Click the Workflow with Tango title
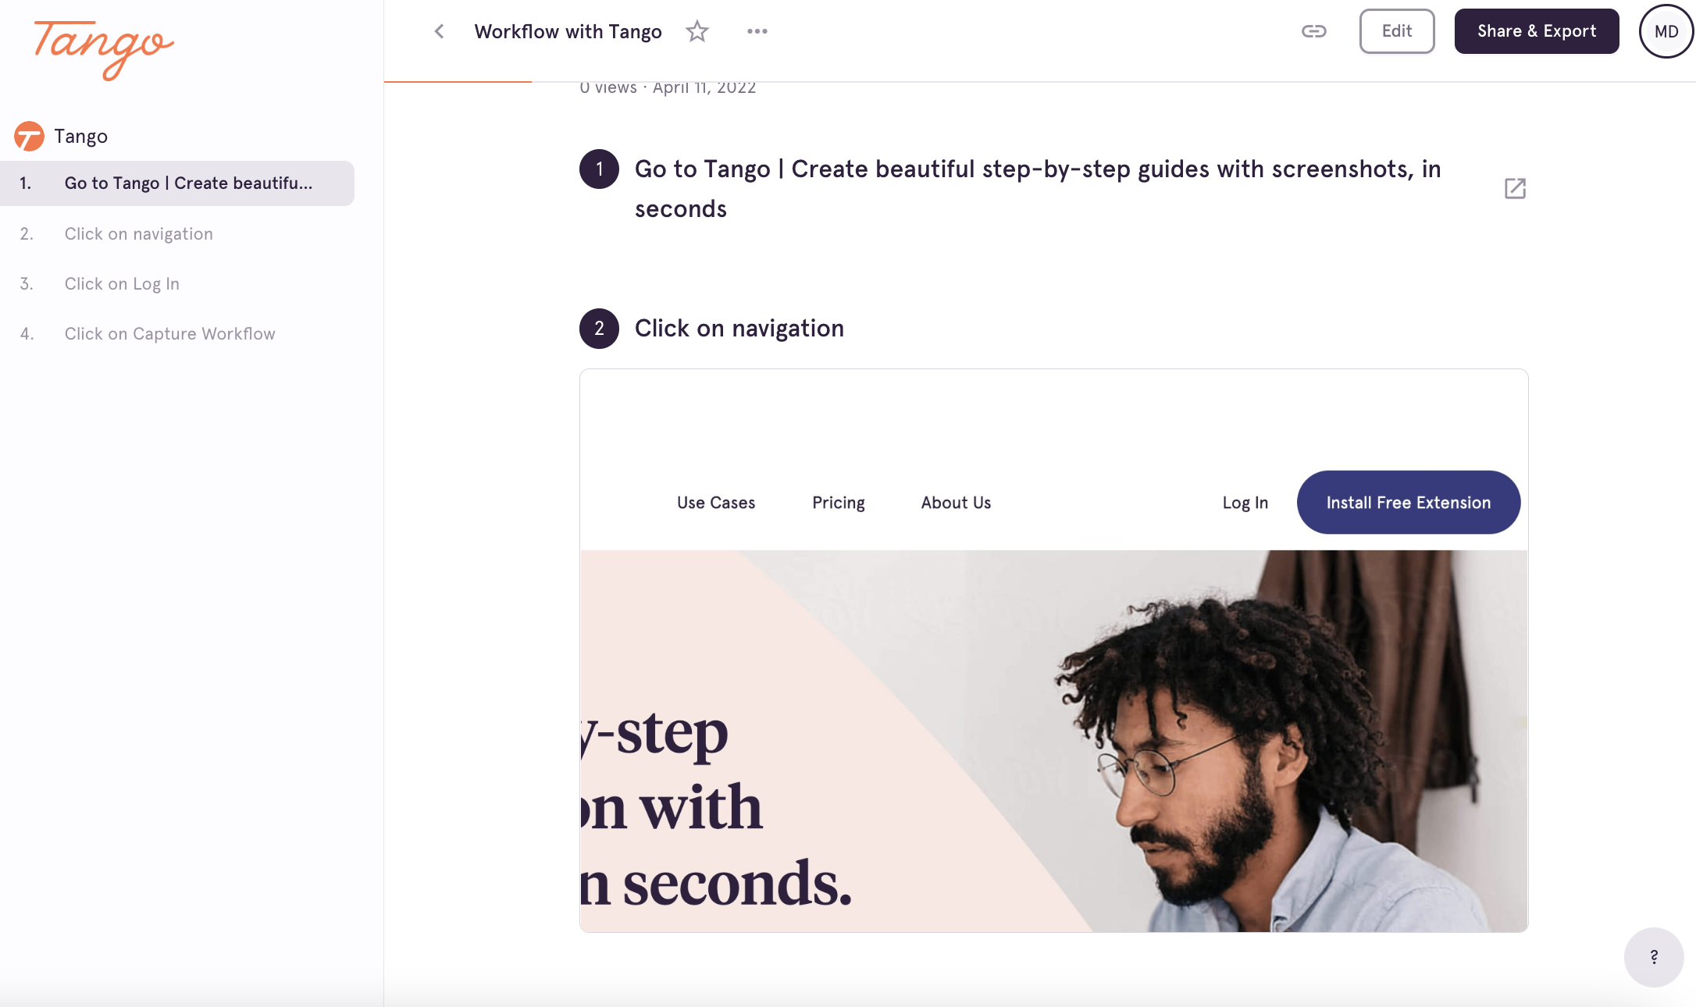This screenshot has width=1696, height=1007. pos(568,31)
